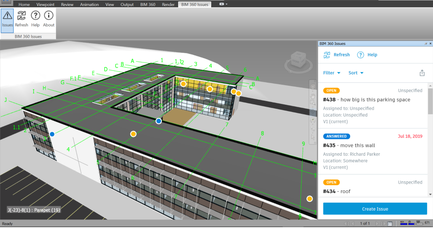Image resolution: width=433 pixels, height=228 pixels.
Task: Toggle auto-hide pin on BIM 360 Issues panel
Action: pyautogui.click(x=426, y=44)
